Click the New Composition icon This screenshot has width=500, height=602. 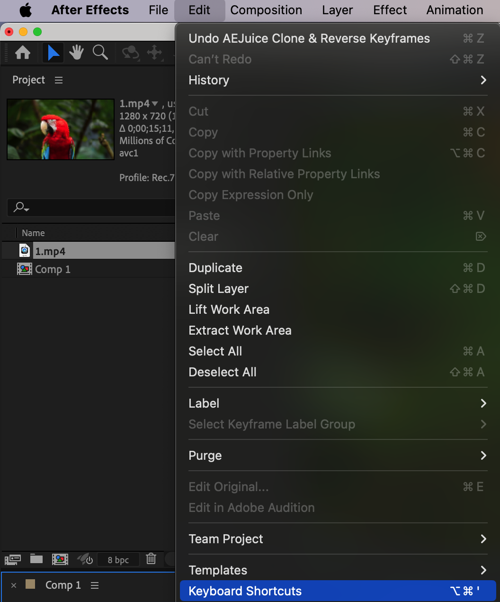coord(60,559)
